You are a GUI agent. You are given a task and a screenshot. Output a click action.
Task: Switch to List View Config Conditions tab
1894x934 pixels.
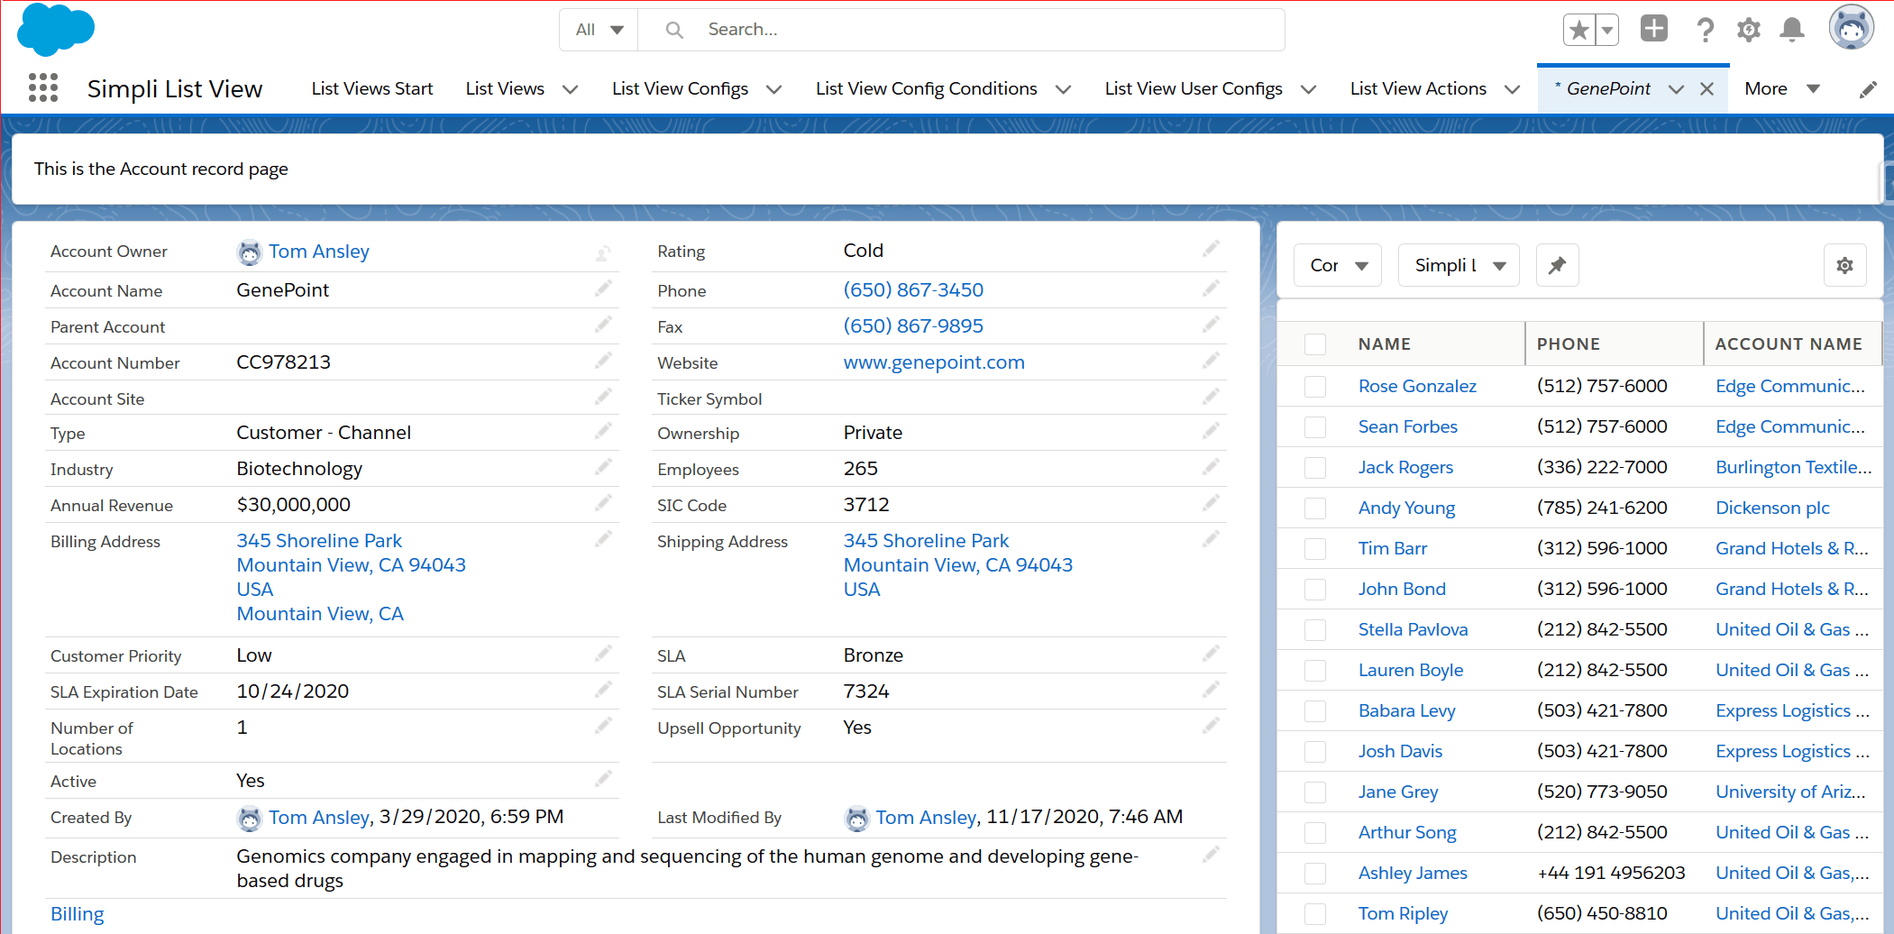click(927, 88)
